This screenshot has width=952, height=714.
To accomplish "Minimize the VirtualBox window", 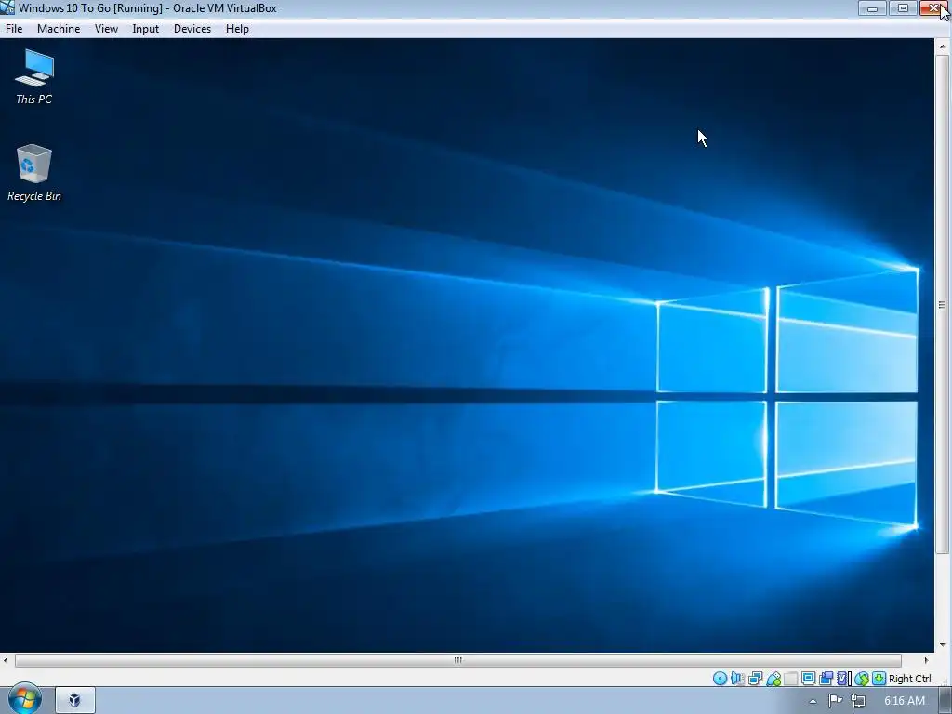I will click(x=872, y=8).
